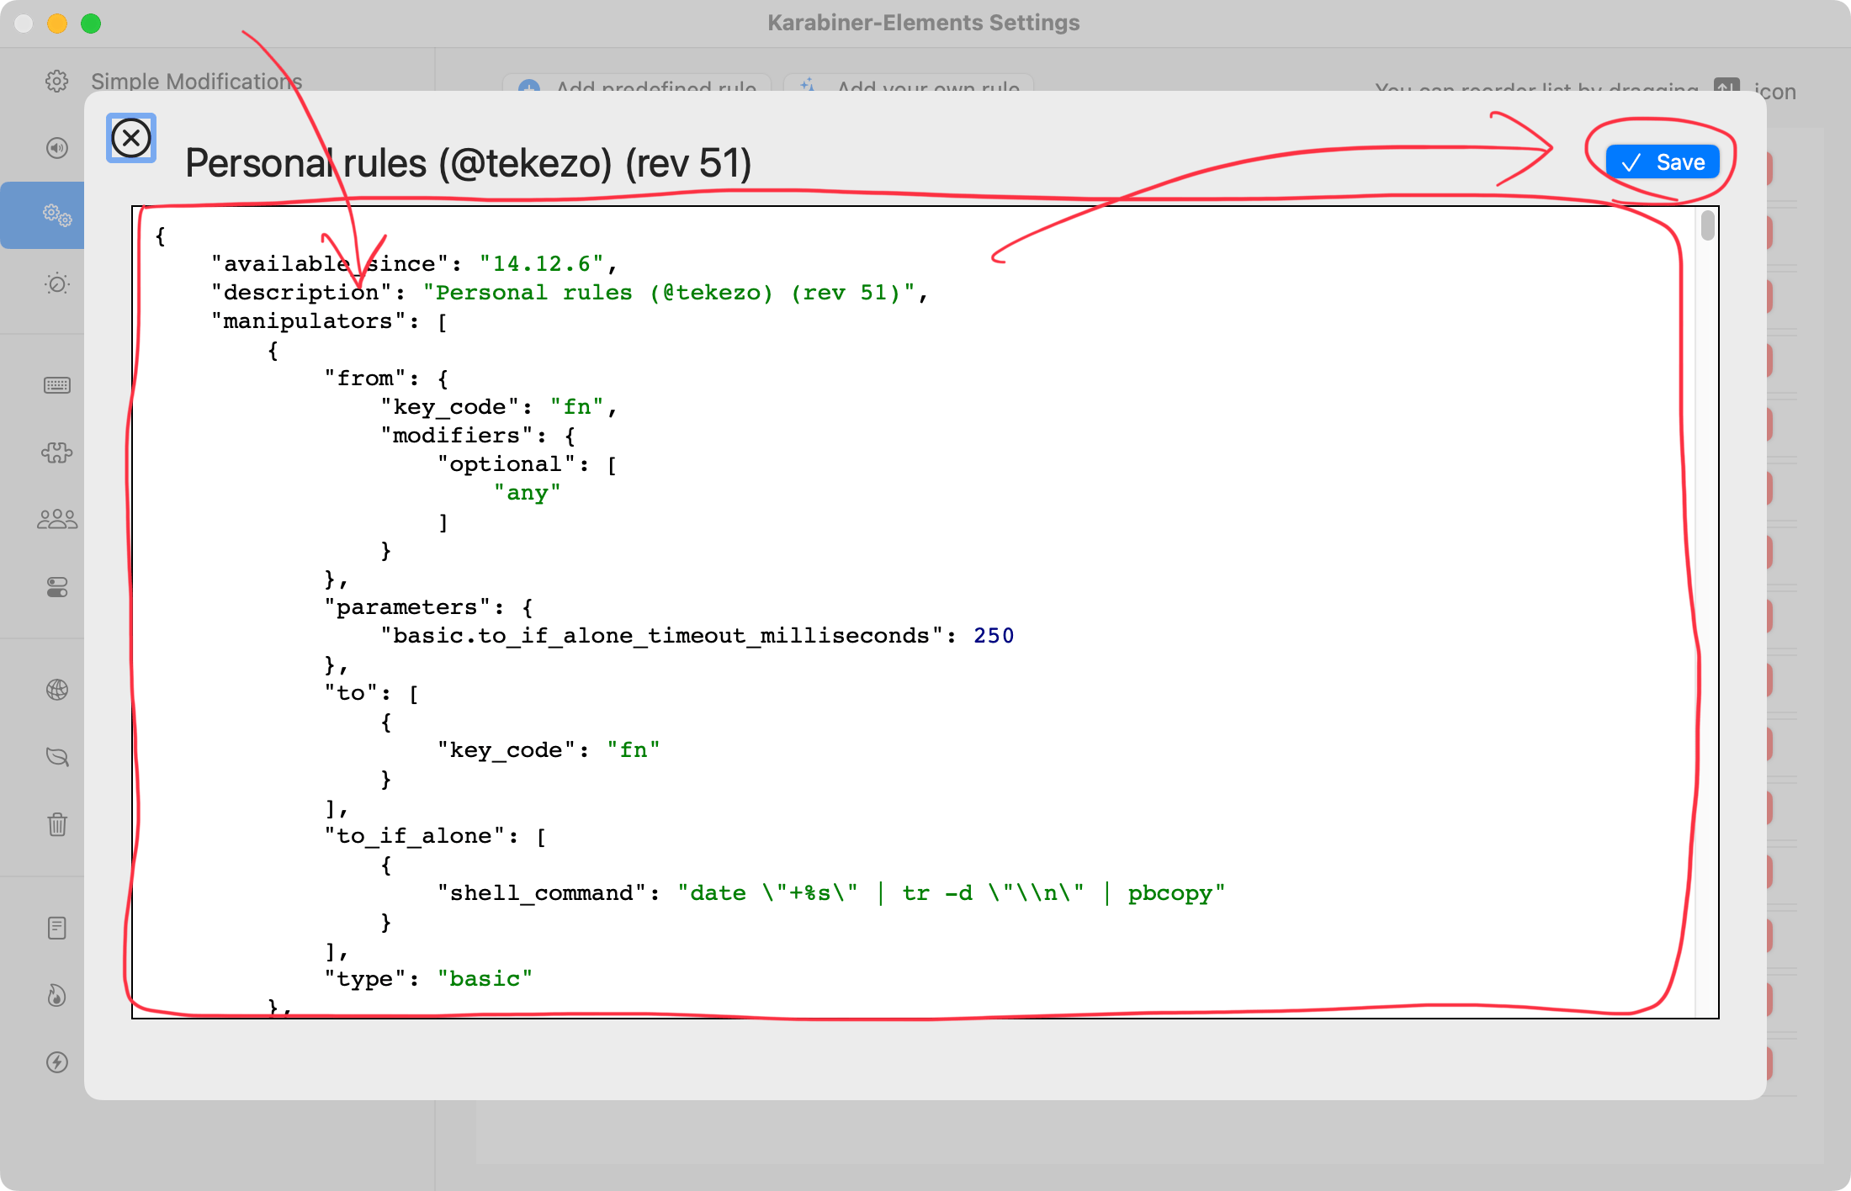The height and width of the screenshot is (1191, 1851).
Task: Open the trash can Uninstall icon
Action: [x=56, y=824]
